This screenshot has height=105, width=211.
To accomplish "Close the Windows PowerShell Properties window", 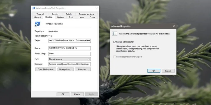I will (x=97, y=8).
